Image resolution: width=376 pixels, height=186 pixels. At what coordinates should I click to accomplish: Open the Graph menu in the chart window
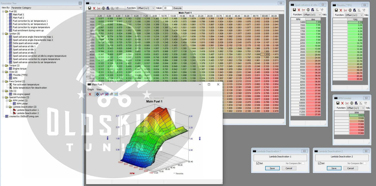[x=91, y=89]
